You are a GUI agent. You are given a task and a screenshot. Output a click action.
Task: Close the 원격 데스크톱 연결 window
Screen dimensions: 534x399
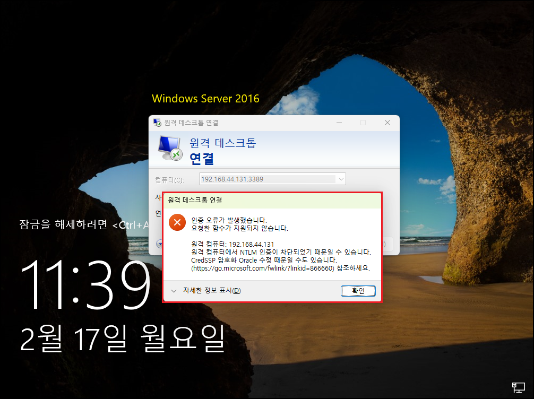(387, 123)
